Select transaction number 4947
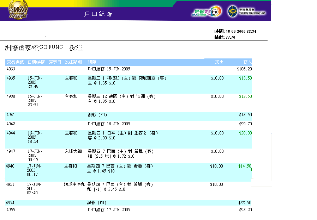317x220 pixels. pyautogui.click(x=11, y=151)
